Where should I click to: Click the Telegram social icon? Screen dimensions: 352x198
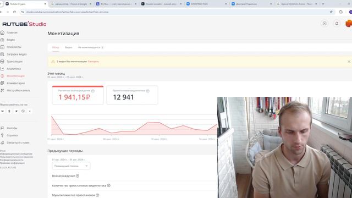tap(16, 111)
